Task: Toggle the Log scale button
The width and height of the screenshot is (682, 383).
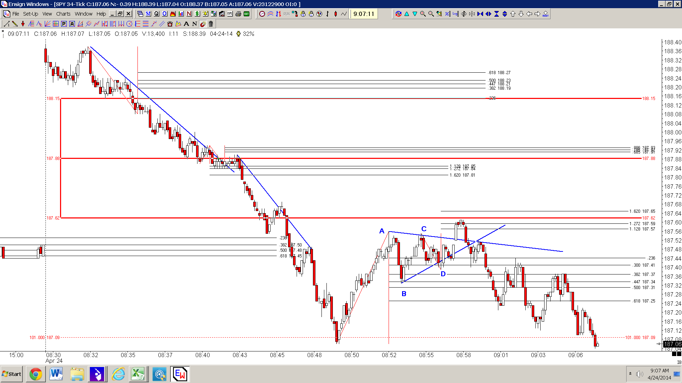Action: tap(455, 14)
